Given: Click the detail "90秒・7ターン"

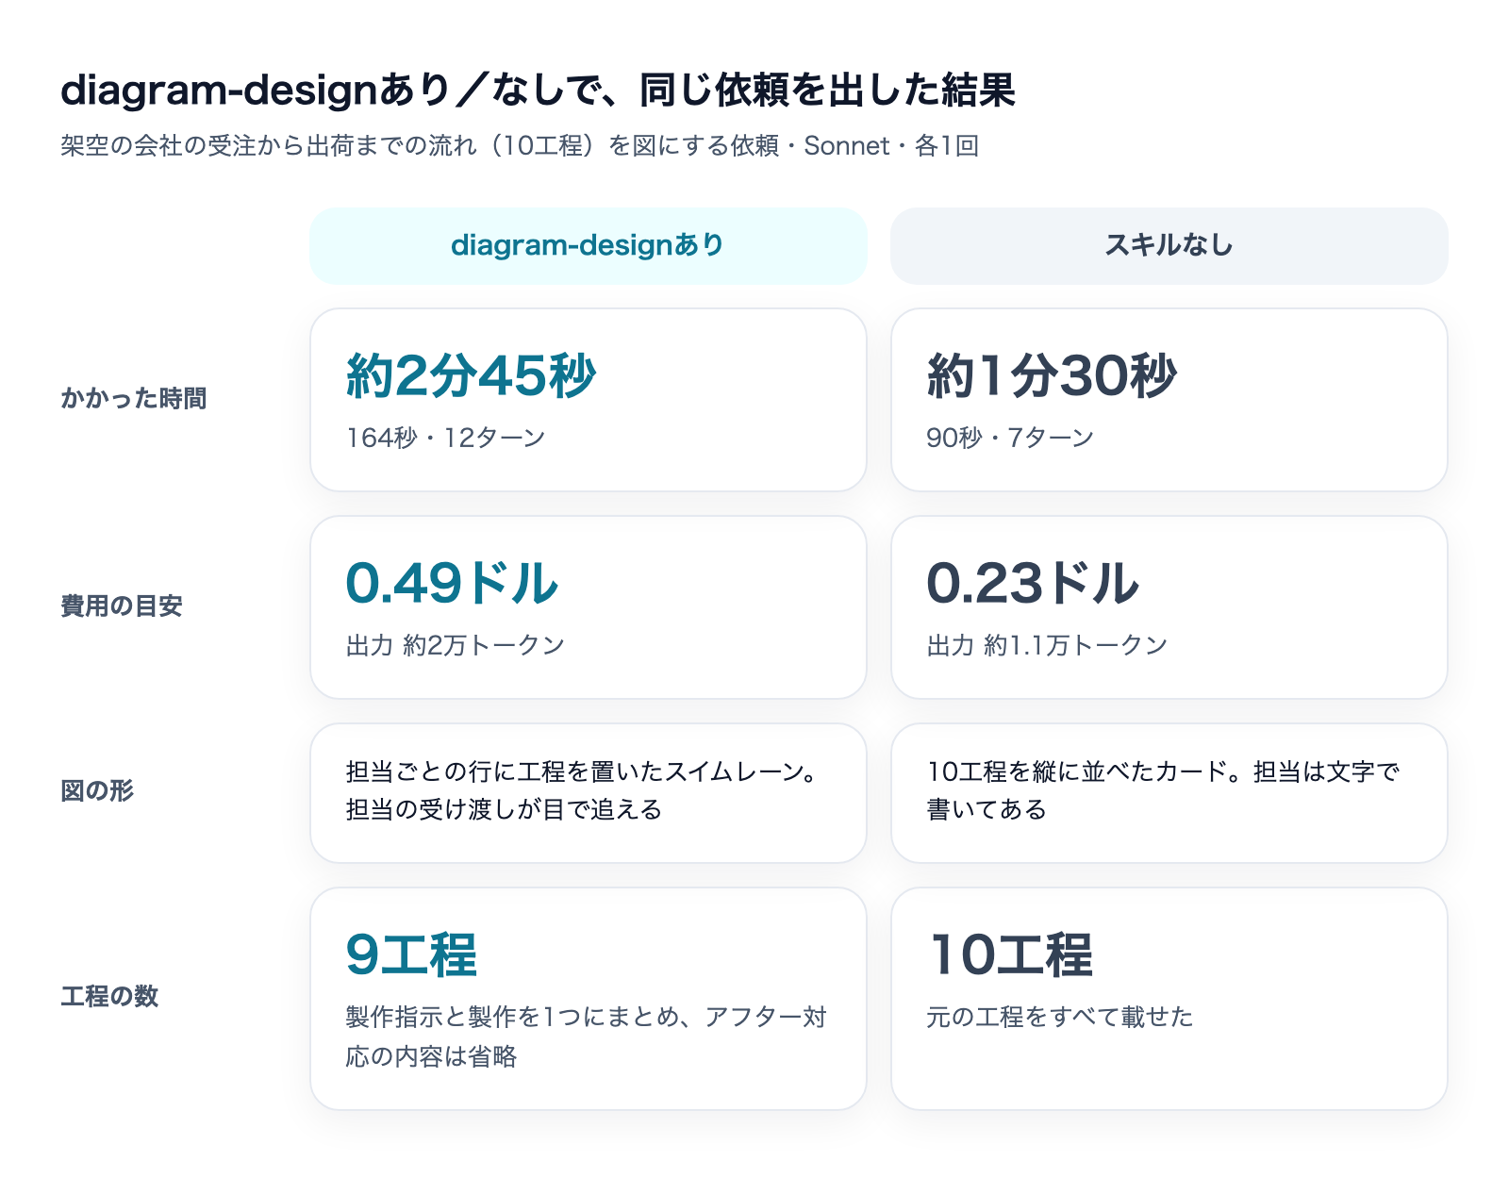Looking at the screenshot, I should (x=1010, y=438).
